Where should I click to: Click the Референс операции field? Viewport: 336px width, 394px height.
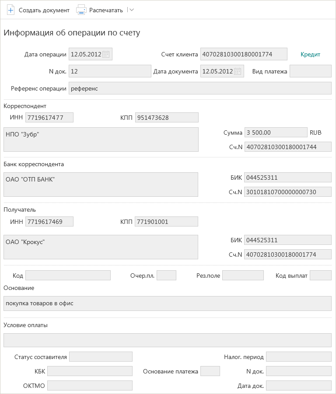200,88
